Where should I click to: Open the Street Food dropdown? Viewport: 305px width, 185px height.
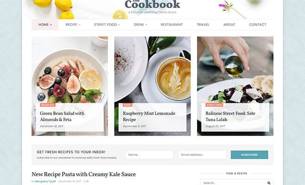click(x=107, y=25)
